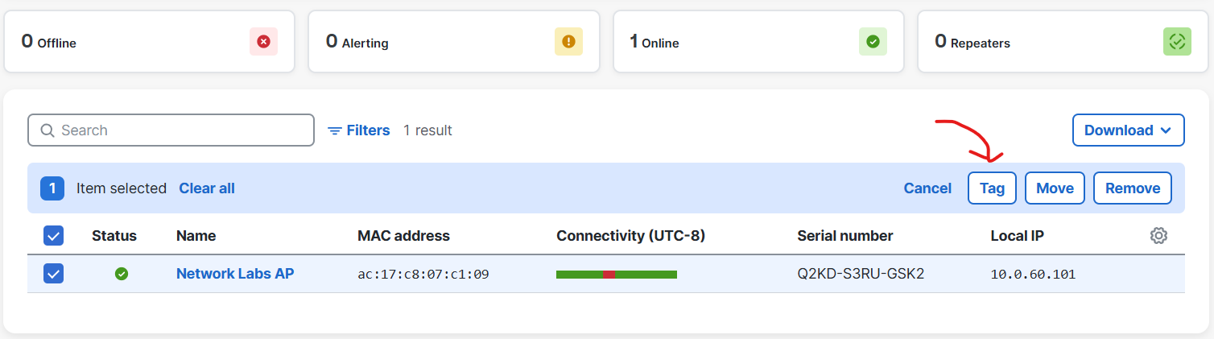Click the yellow Alerting warning icon

point(568,41)
